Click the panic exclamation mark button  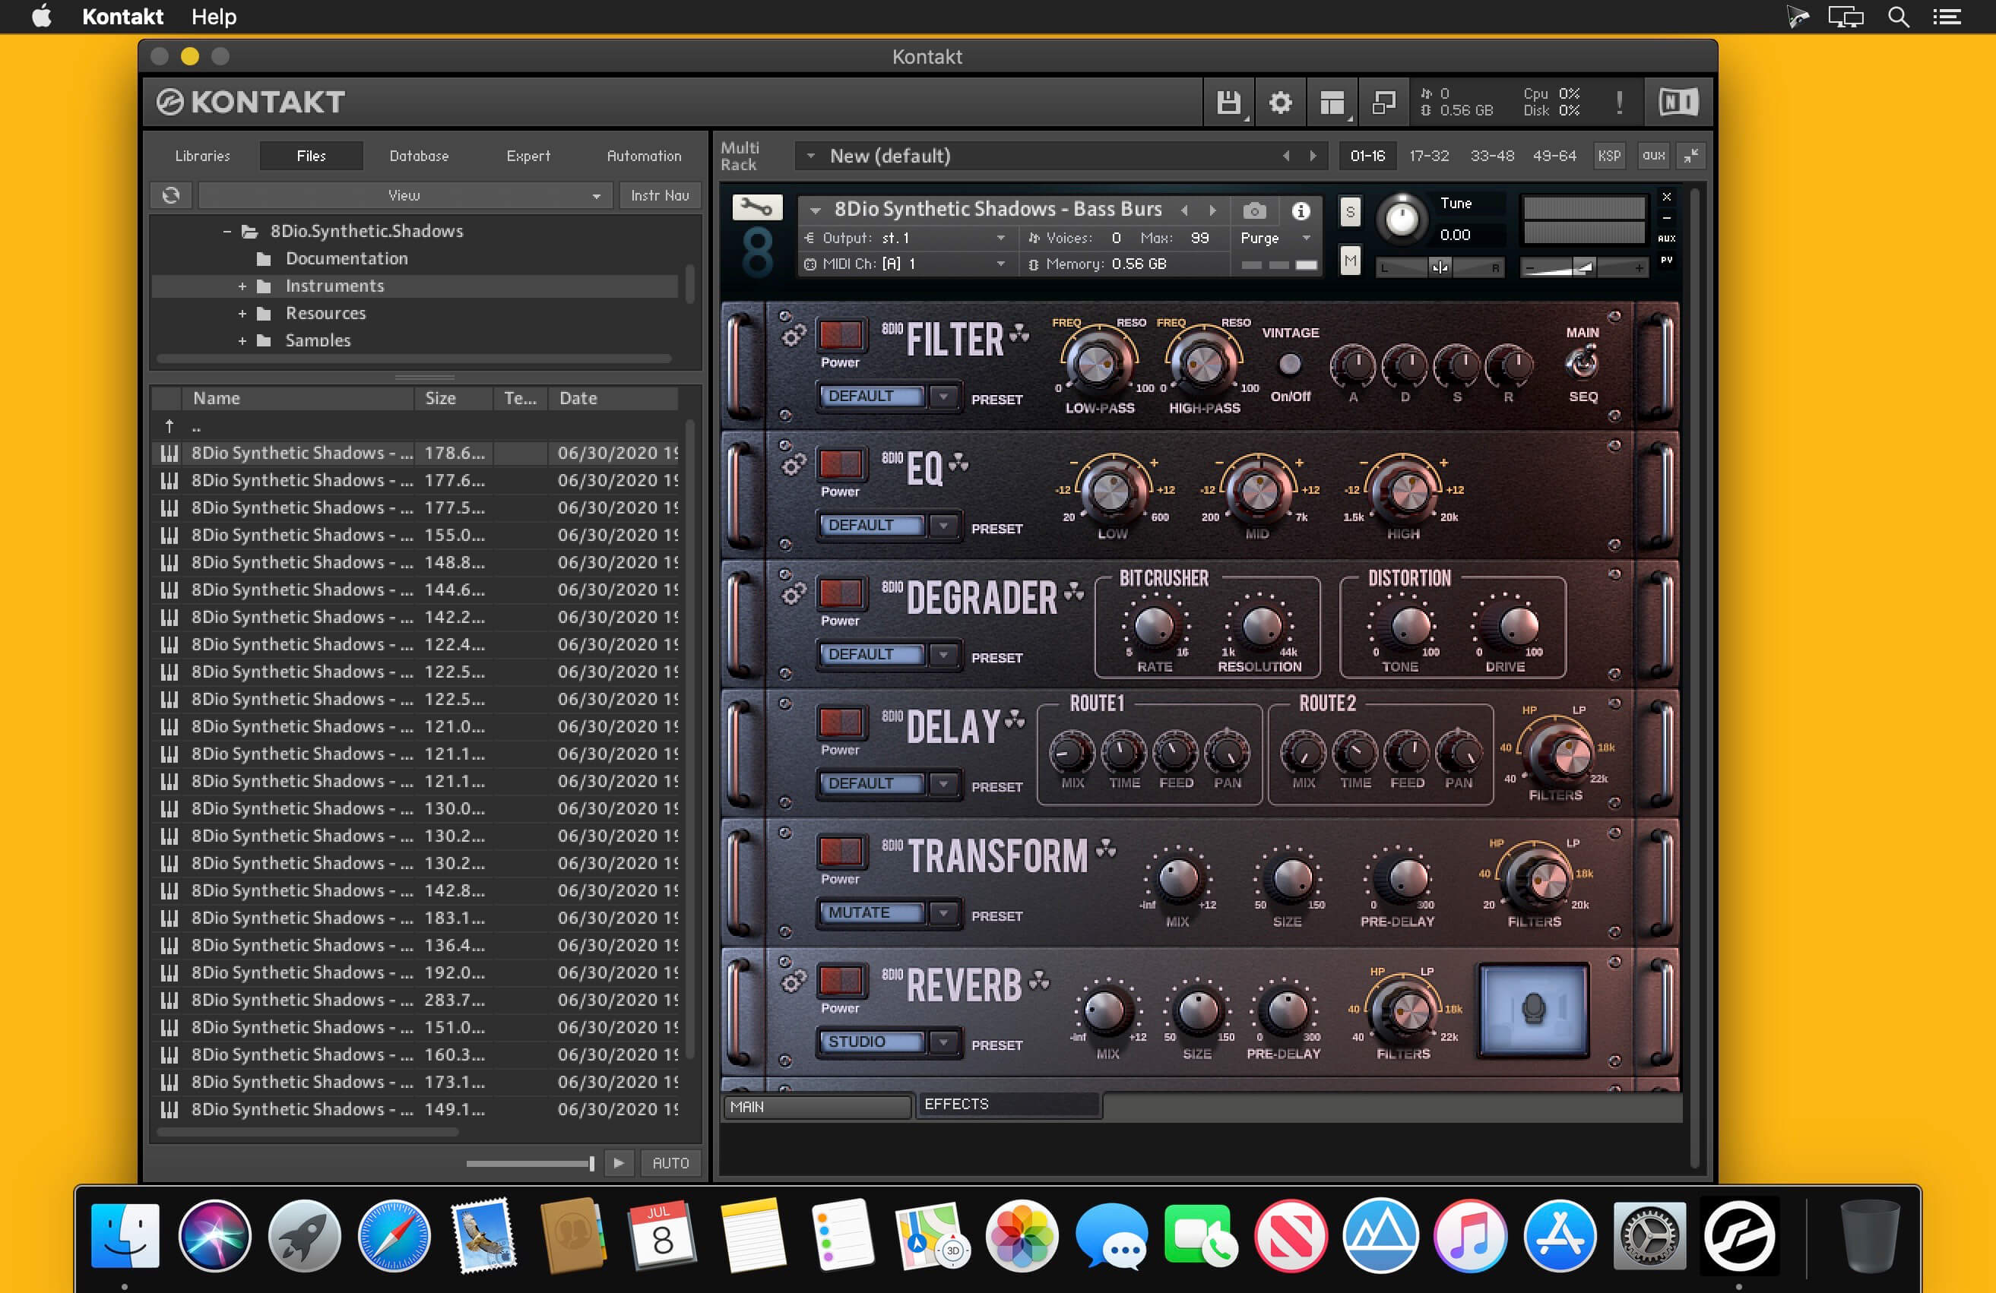pyautogui.click(x=1618, y=103)
